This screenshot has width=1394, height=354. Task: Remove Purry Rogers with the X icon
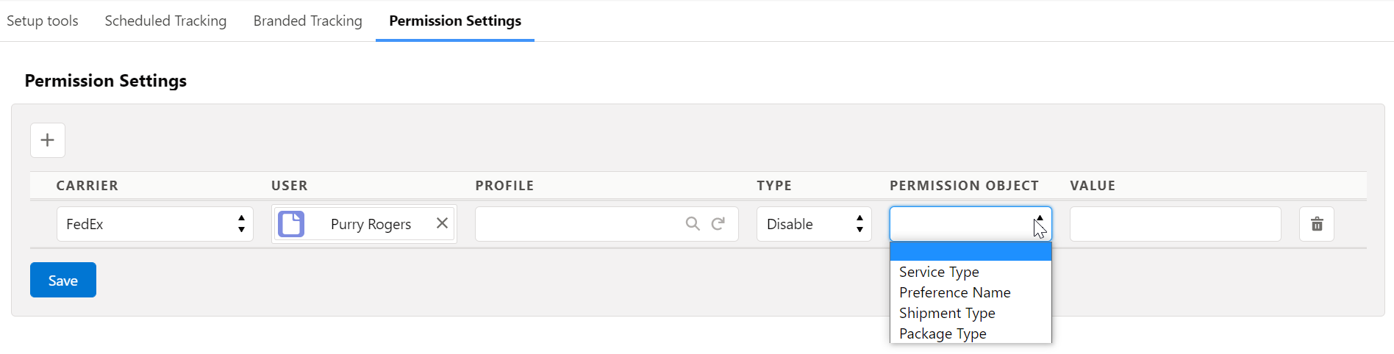pyautogui.click(x=442, y=223)
